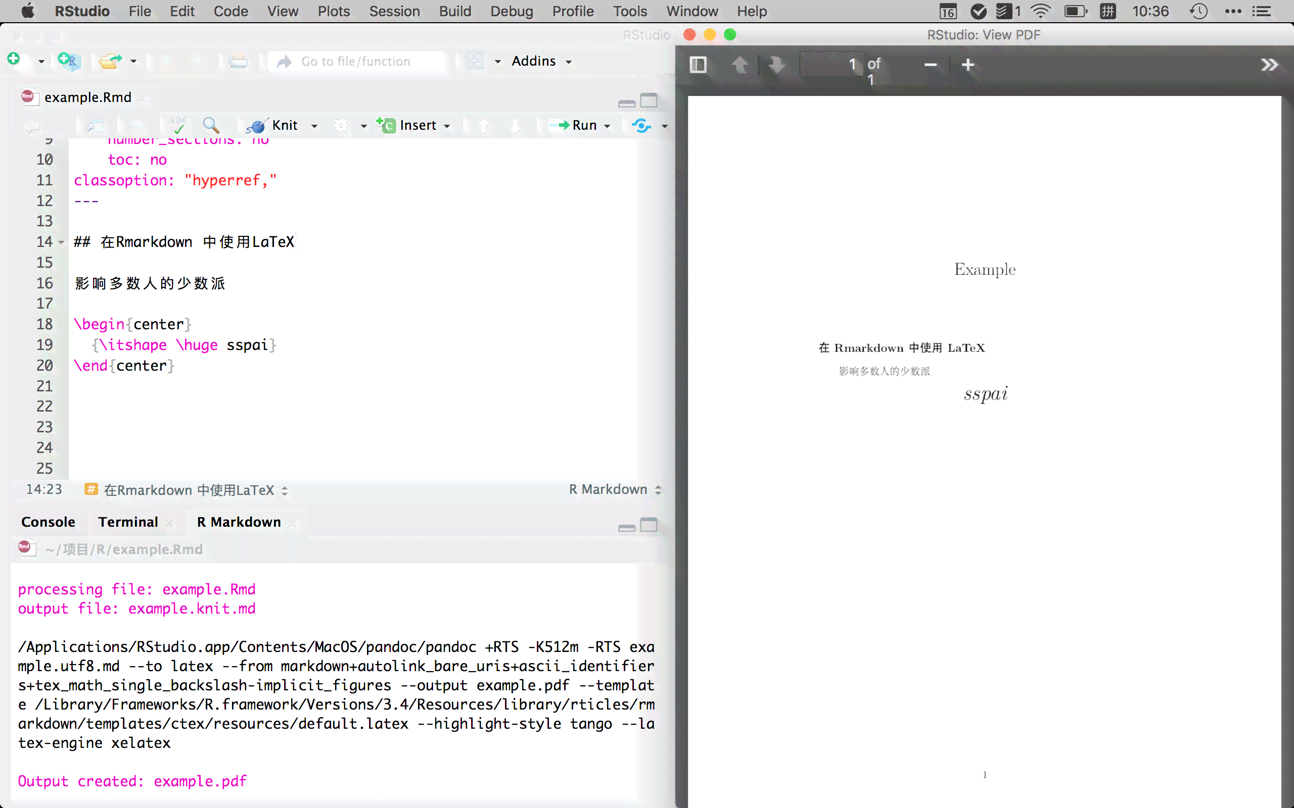Run the ABC spell check
1294x808 pixels.
point(178,125)
